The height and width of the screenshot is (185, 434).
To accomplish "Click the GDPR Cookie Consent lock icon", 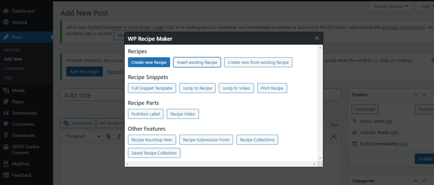I will click(x=6, y=147).
